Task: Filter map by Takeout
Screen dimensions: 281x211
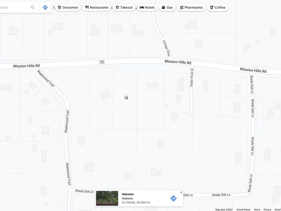Action: click(x=124, y=7)
